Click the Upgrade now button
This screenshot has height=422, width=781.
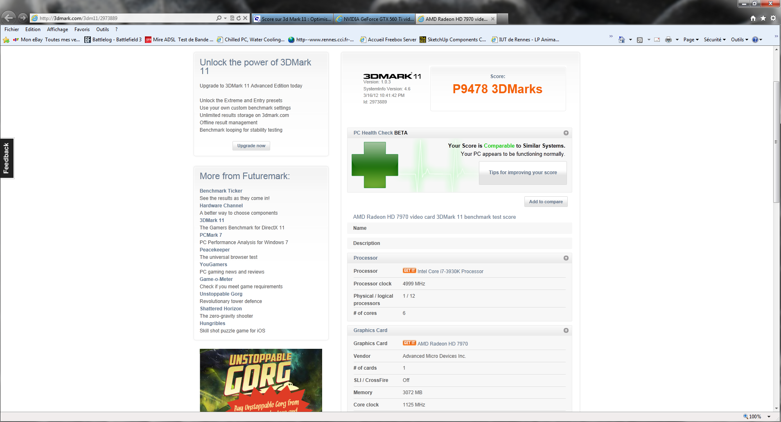[x=251, y=146]
